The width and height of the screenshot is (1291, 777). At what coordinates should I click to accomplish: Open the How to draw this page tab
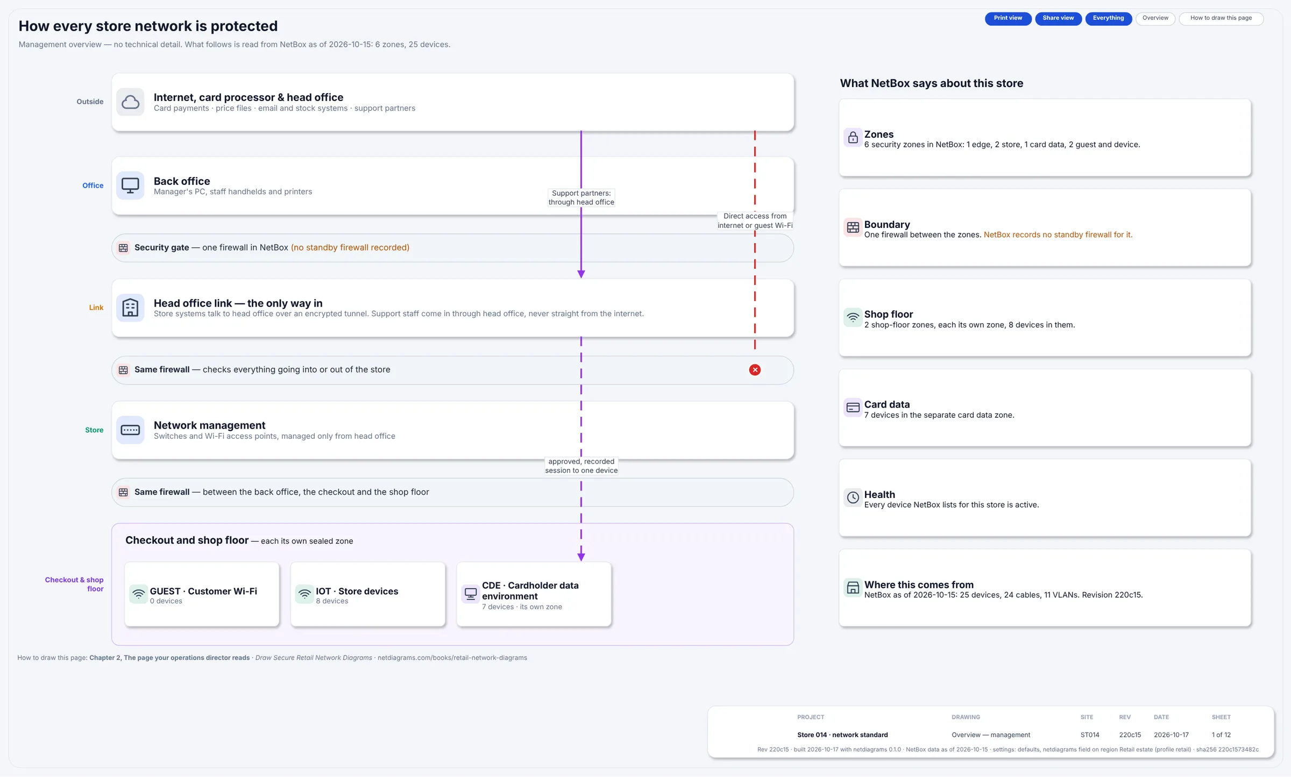click(1221, 18)
